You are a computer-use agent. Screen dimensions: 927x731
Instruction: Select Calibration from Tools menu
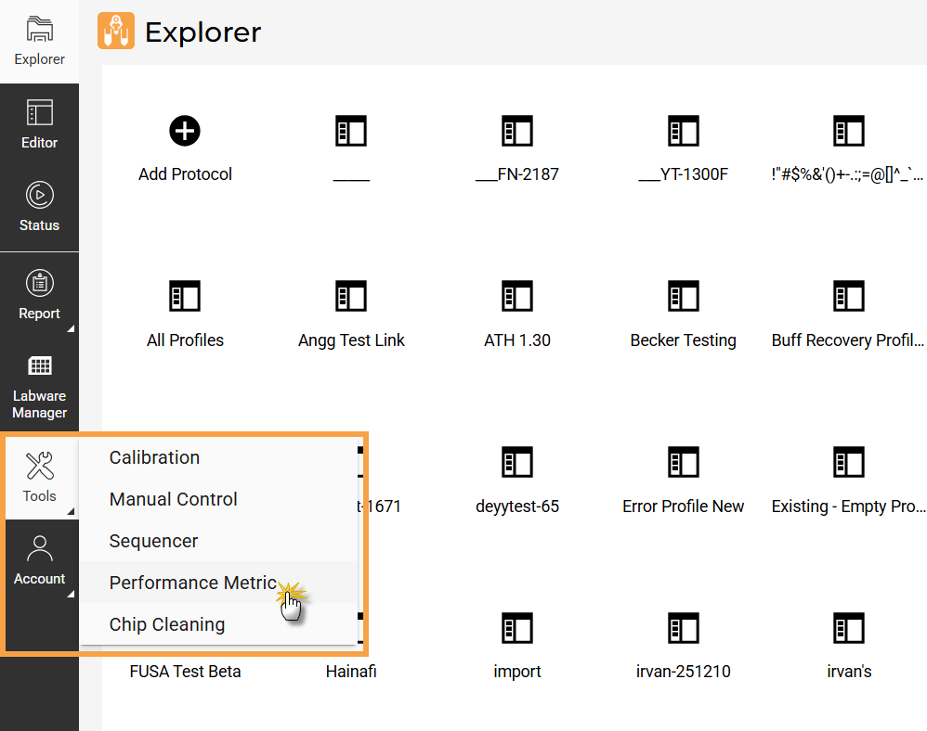(x=154, y=457)
